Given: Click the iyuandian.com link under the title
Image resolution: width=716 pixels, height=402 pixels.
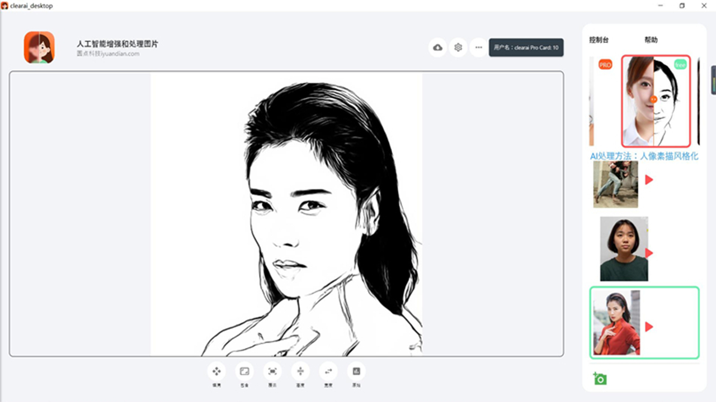Looking at the screenshot, I should [108, 54].
